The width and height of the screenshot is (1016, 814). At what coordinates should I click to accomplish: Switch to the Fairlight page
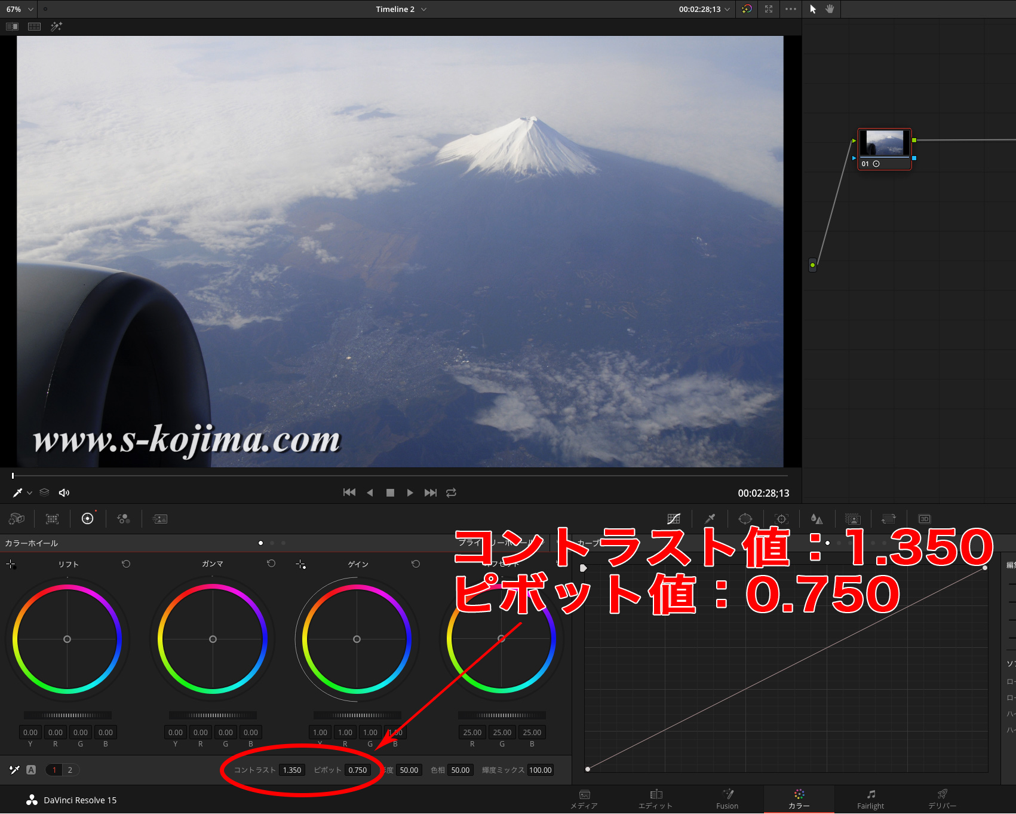click(x=870, y=799)
